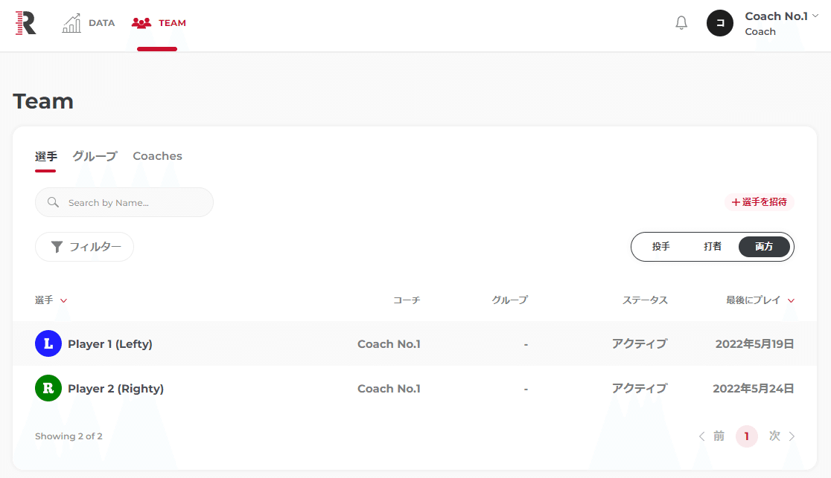Select the 打者 filter option
Image resolution: width=831 pixels, height=478 pixels.
coord(713,246)
